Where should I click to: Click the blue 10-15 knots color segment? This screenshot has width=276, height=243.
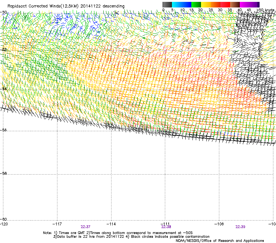186,4
